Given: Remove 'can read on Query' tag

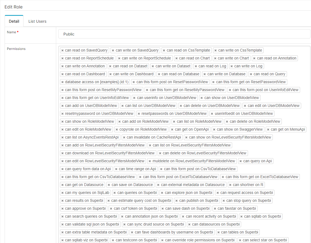Looking at the screenshot, I should coord(251,74).
